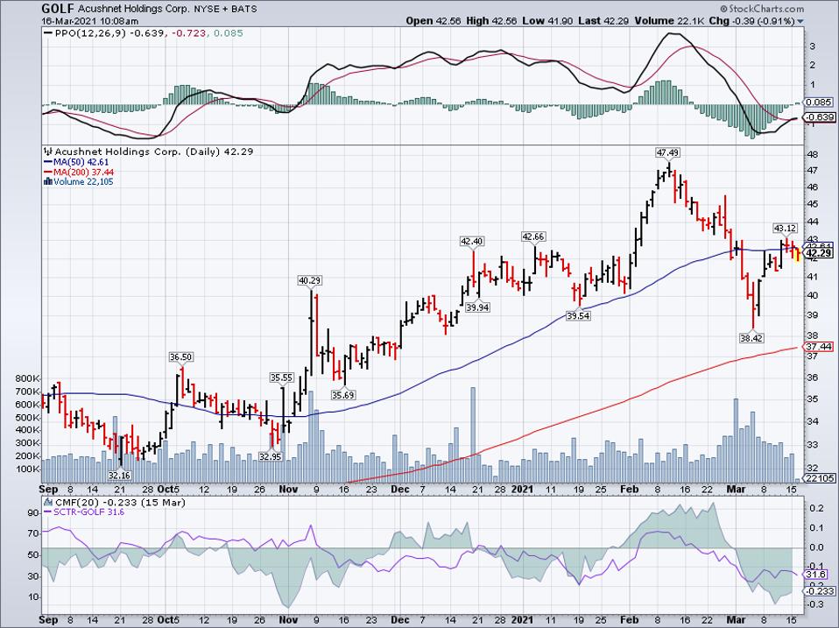Click the 36.50 price label

point(181,357)
